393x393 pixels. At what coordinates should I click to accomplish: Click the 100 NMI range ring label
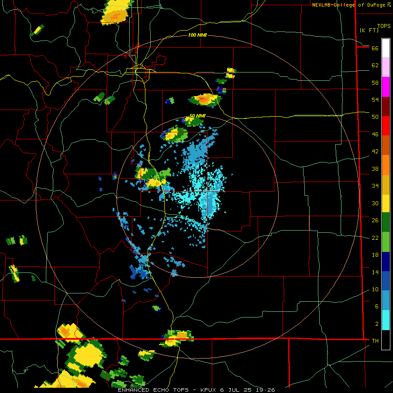[197, 35]
